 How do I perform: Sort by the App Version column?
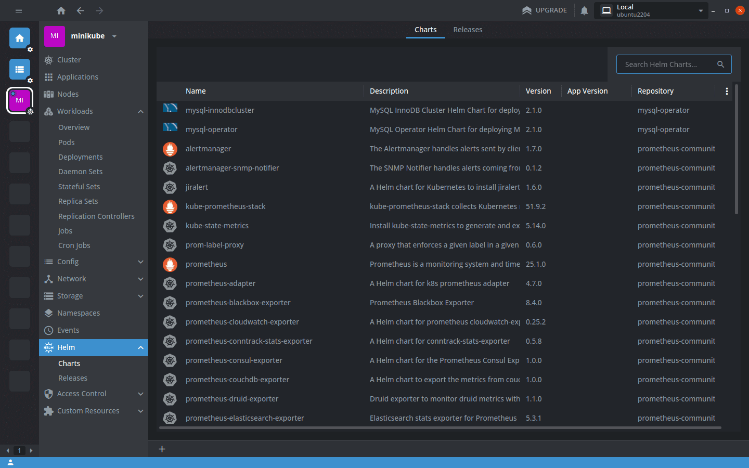click(x=587, y=91)
